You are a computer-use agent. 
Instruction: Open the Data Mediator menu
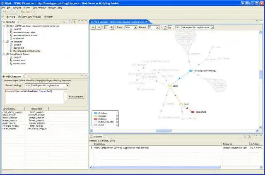[x=39, y=8]
